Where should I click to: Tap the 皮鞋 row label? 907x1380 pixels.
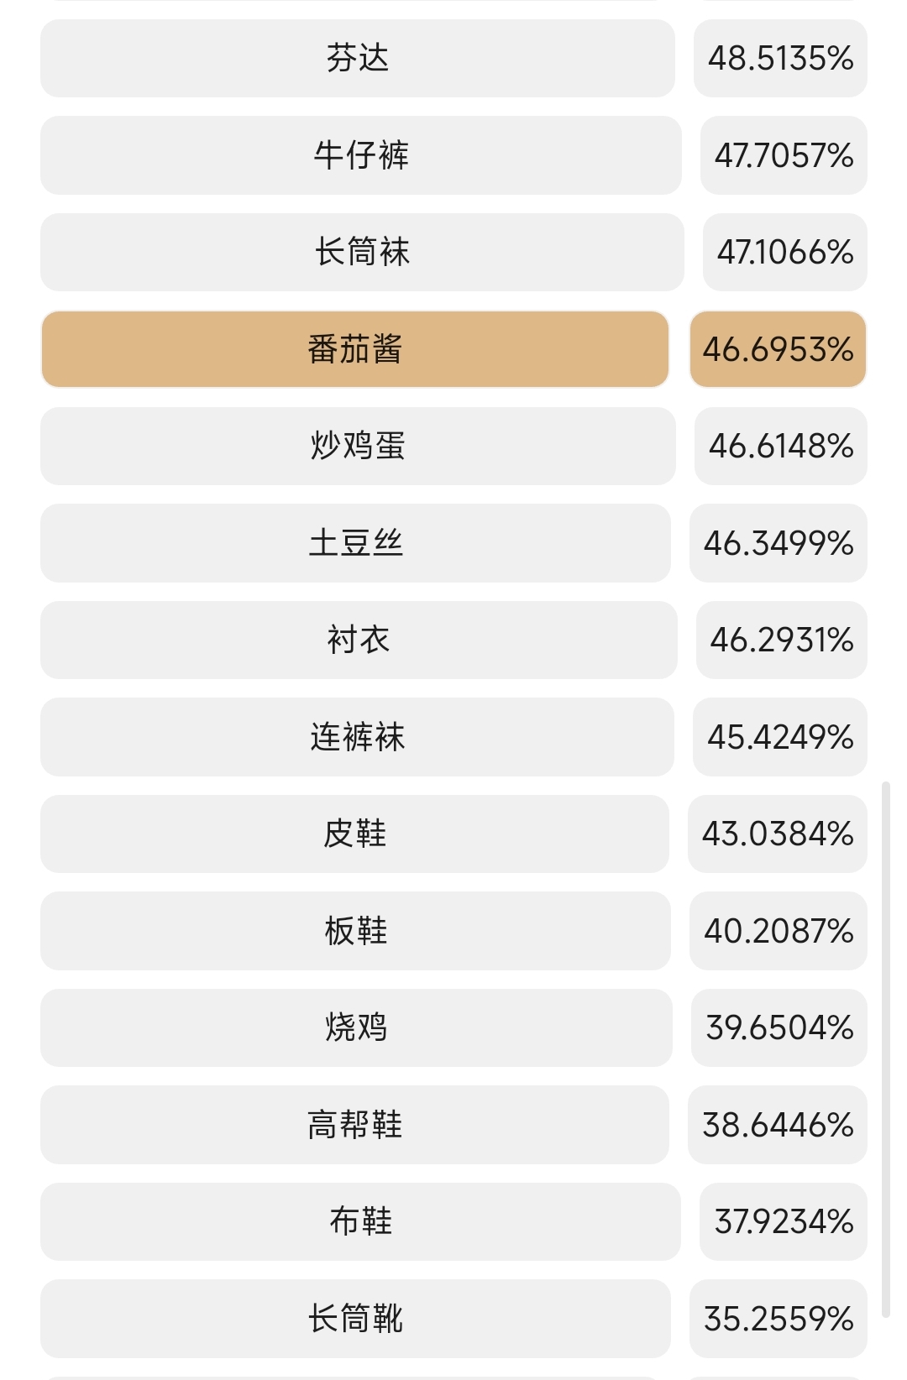(x=354, y=834)
